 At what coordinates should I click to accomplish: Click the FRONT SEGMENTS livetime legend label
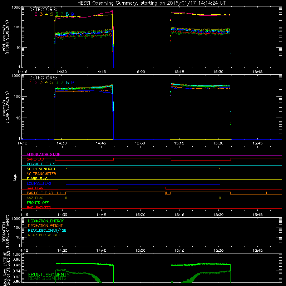pos(49,275)
